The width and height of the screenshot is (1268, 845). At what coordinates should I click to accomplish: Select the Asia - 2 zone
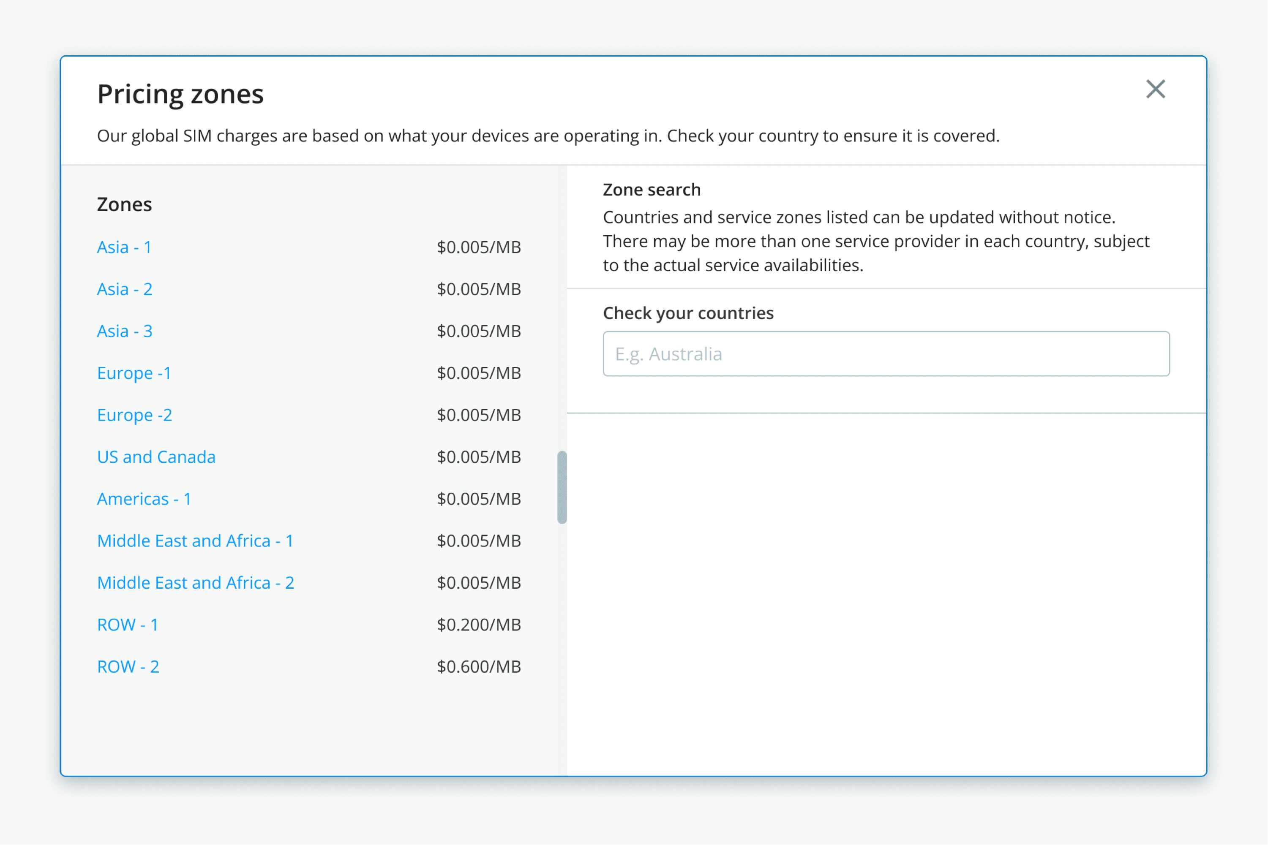[125, 289]
